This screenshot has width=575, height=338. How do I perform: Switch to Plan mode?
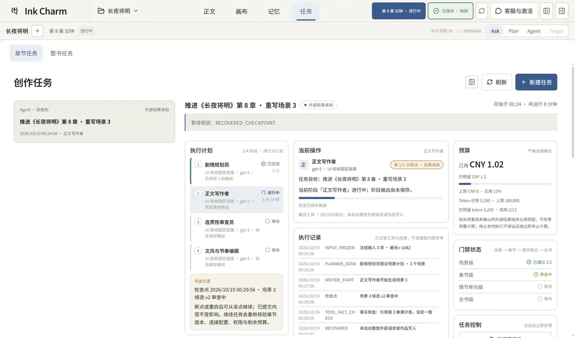point(513,31)
